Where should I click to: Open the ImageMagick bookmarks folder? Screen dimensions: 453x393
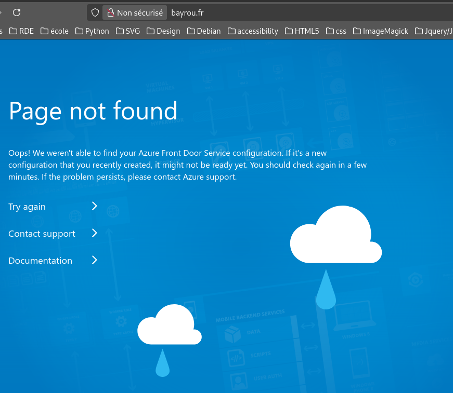click(381, 31)
